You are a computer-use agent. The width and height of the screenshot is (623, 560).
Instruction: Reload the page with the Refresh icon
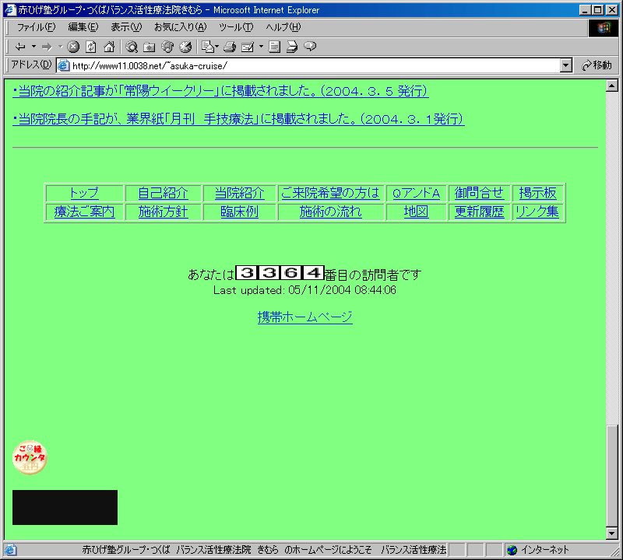[x=91, y=47]
